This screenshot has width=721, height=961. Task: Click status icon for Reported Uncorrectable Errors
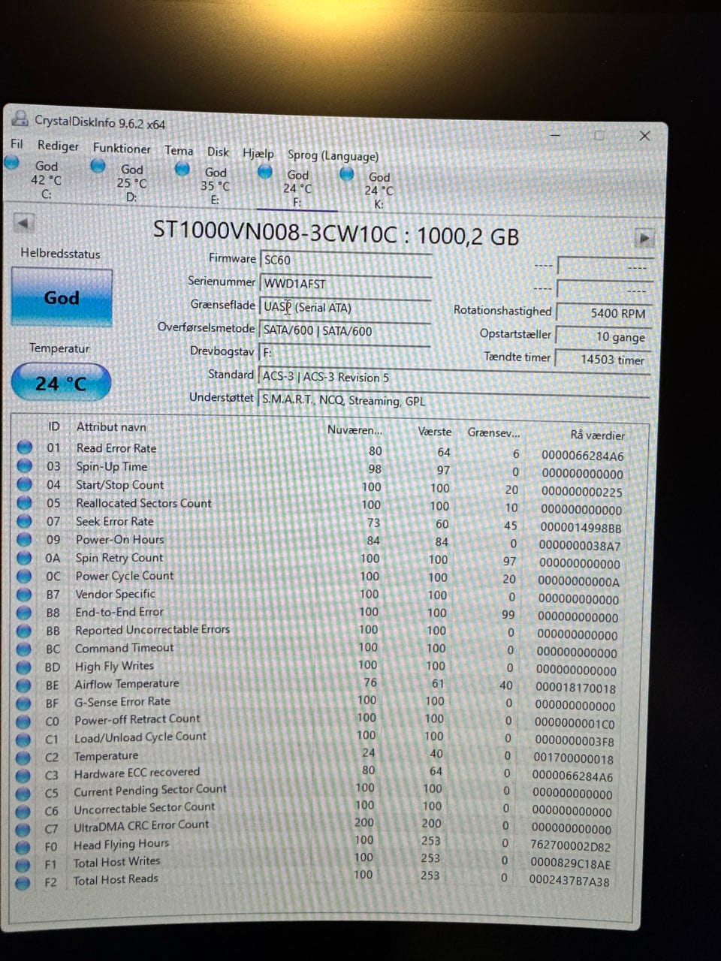pos(24,631)
